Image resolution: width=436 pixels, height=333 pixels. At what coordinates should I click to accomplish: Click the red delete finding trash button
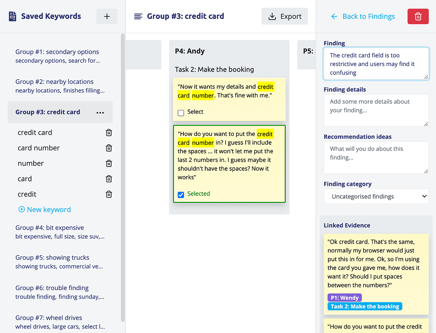click(x=418, y=17)
